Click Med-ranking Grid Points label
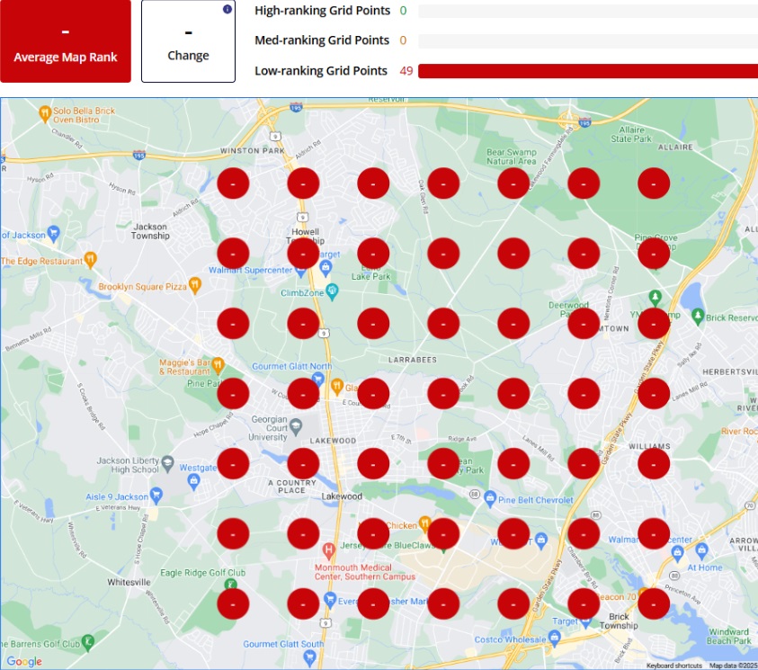Viewport: 758px width, 670px height. pyautogui.click(x=322, y=40)
